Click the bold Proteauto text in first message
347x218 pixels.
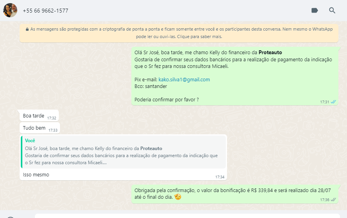(270, 53)
